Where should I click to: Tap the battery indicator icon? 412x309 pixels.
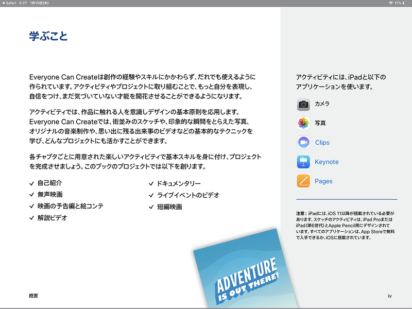pyautogui.click(x=407, y=3)
